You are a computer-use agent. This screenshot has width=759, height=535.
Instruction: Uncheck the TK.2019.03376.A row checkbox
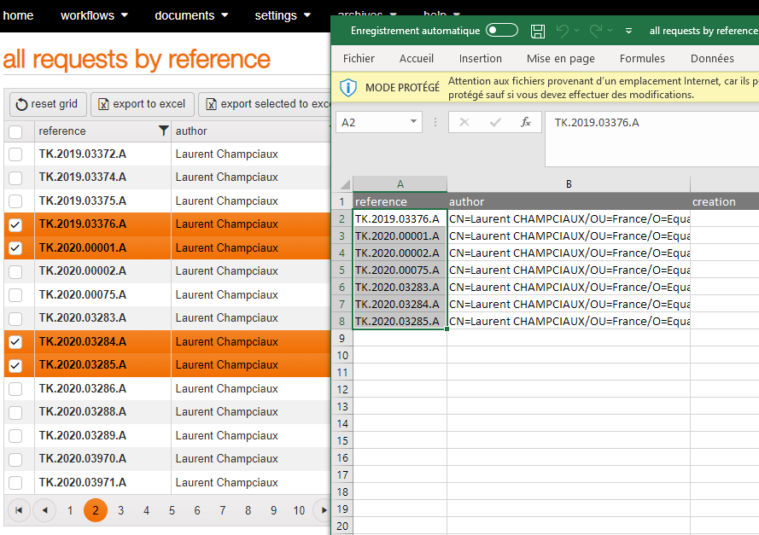click(15, 224)
